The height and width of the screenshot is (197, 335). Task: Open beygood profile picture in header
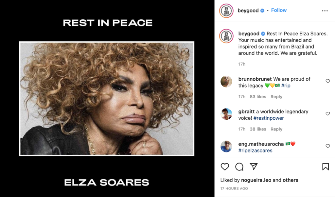226,11
